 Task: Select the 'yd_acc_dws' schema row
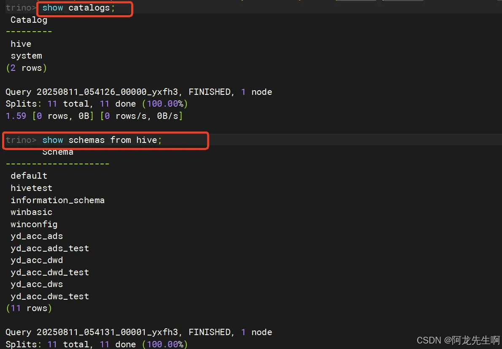coord(37,285)
